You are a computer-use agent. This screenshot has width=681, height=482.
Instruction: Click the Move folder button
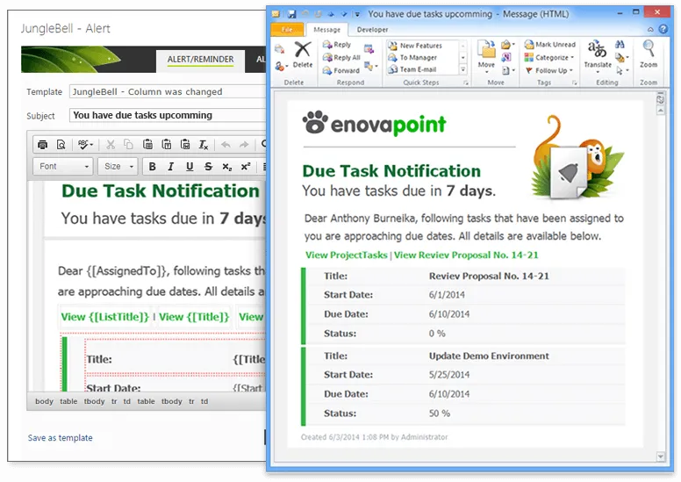486,55
